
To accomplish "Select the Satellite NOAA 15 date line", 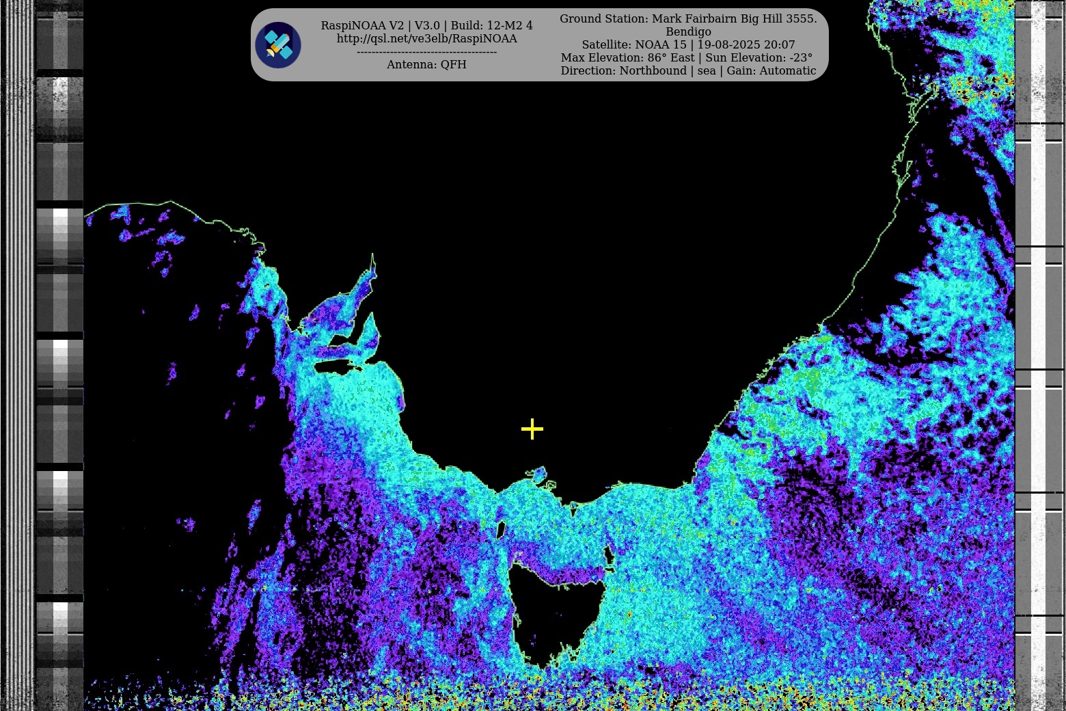I will click(x=688, y=44).
